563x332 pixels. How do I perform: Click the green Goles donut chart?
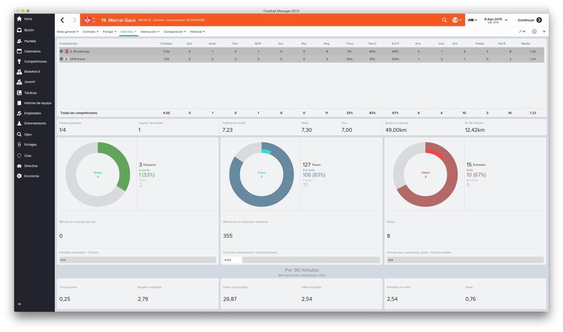[x=98, y=174]
